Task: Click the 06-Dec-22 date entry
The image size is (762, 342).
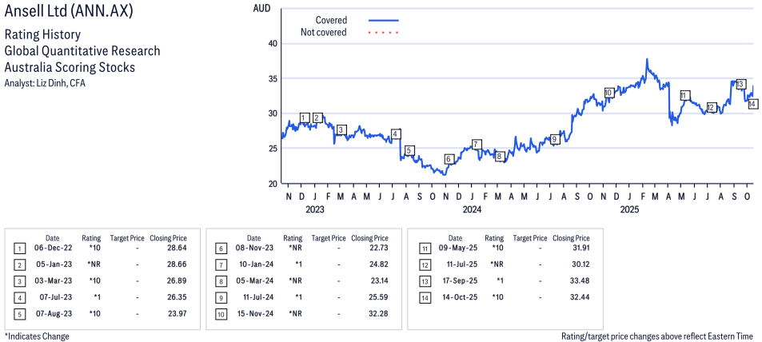Action: coord(52,249)
